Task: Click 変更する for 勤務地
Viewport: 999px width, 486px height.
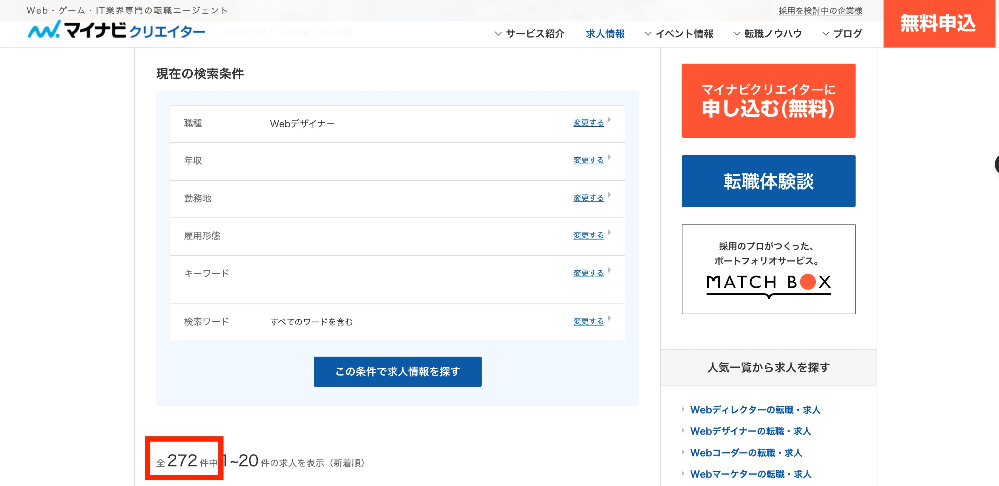Action: (x=588, y=198)
